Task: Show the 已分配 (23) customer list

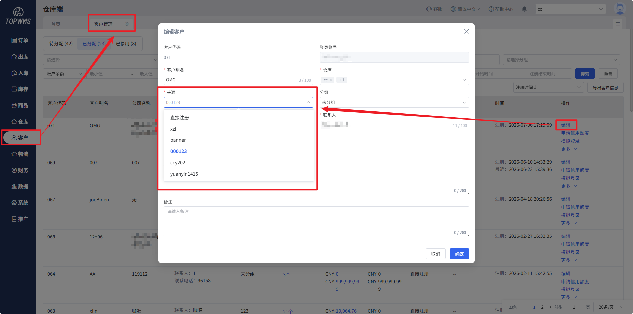Action: pos(94,44)
